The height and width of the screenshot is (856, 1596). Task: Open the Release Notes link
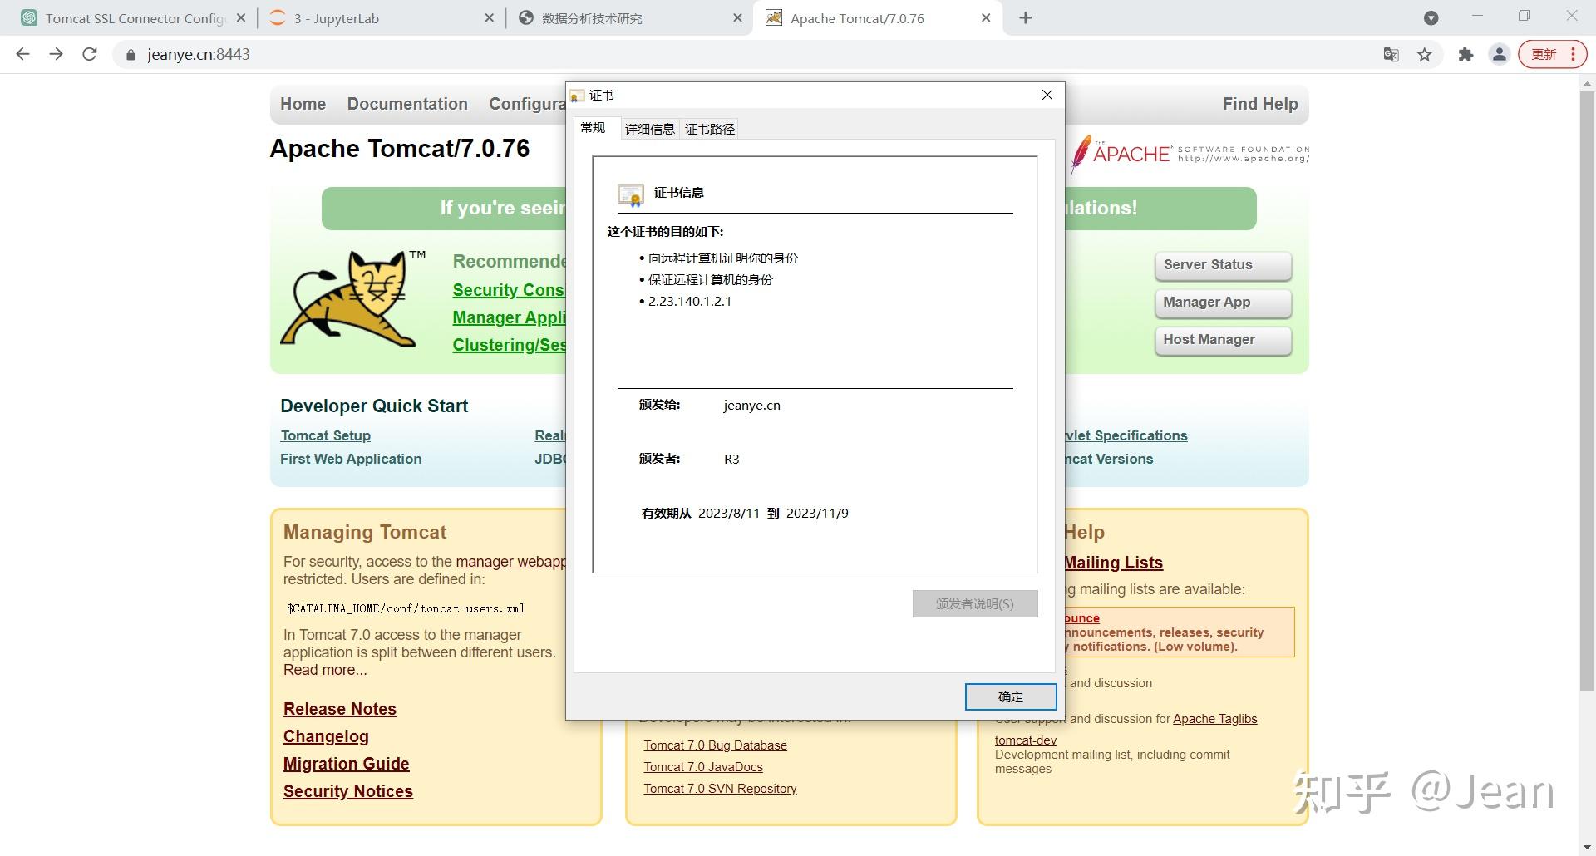[x=340, y=709]
